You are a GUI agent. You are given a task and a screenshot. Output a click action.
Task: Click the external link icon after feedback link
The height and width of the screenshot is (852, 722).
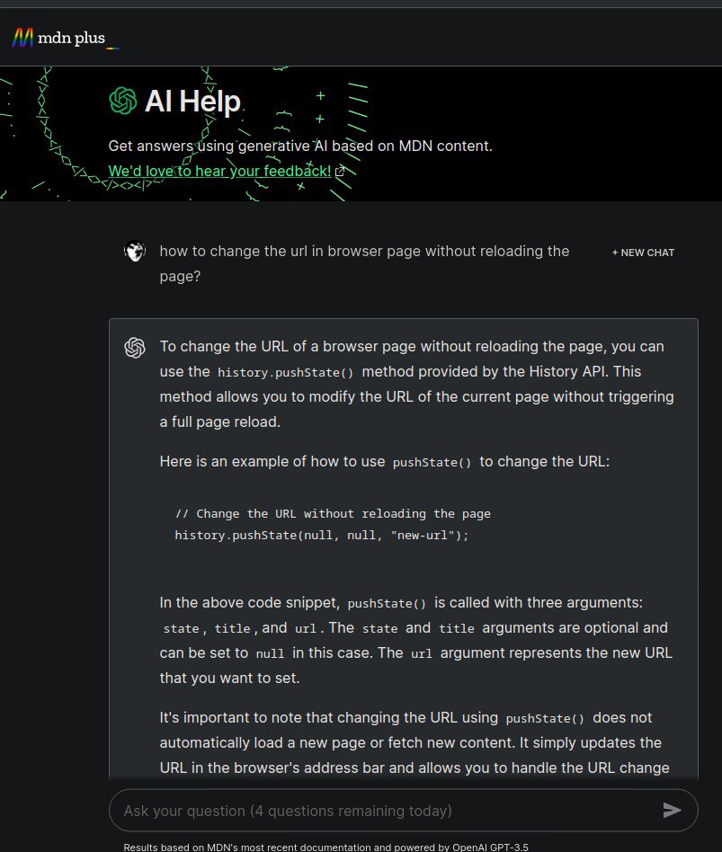click(x=340, y=171)
